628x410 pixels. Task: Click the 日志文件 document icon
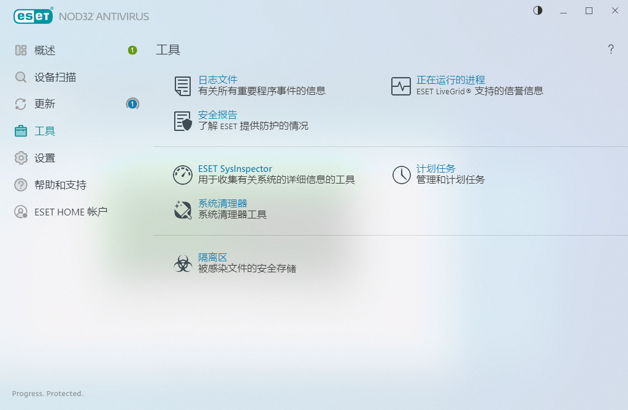click(183, 86)
